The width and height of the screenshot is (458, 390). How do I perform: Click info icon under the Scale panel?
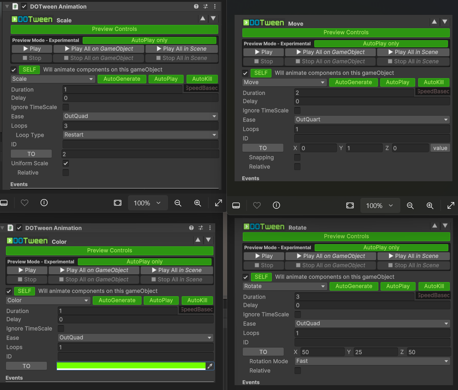click(x=44, y=203)
